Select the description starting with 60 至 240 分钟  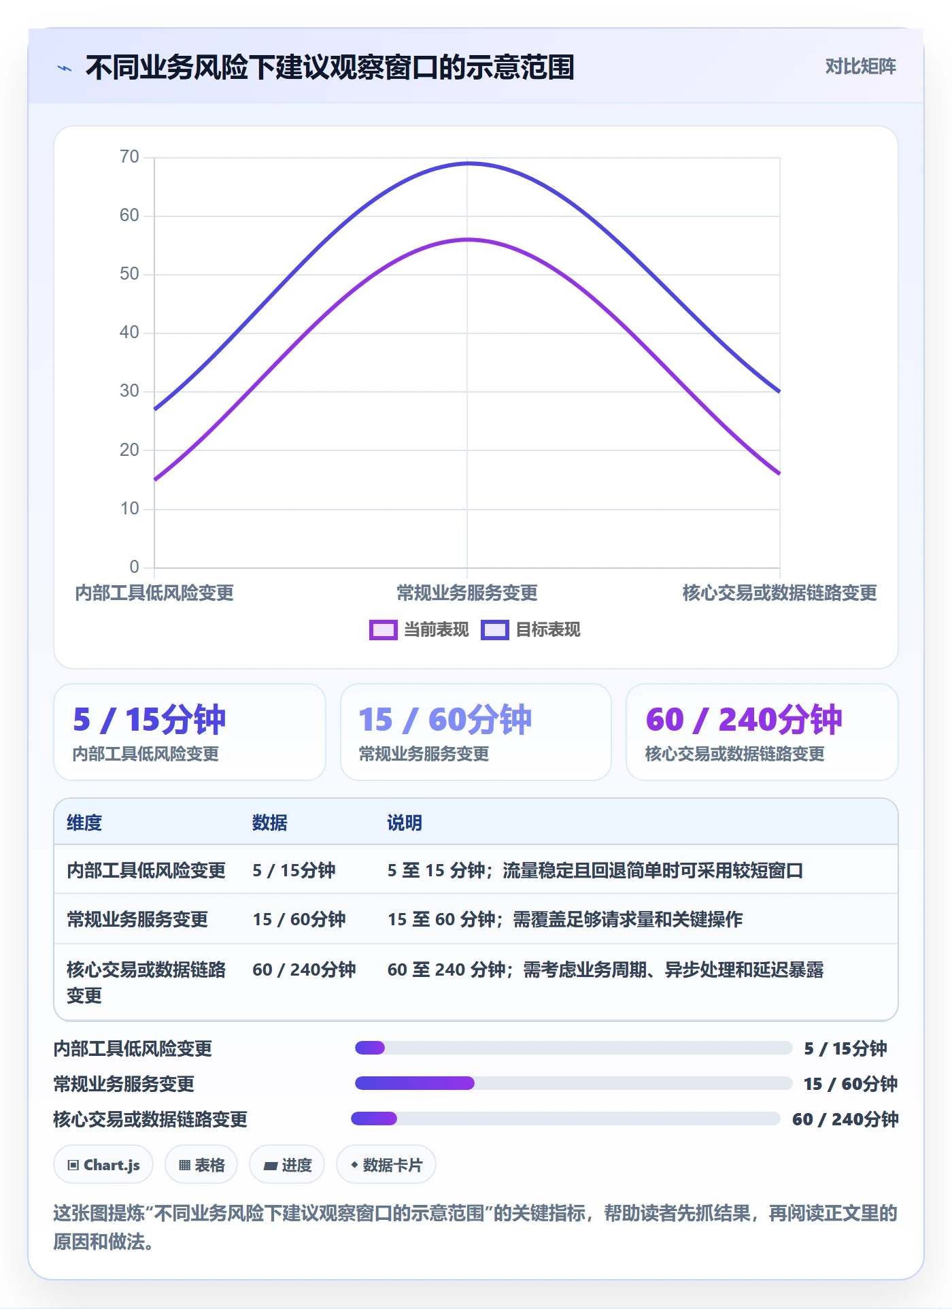pyautogui.click(x=605, y=970)
